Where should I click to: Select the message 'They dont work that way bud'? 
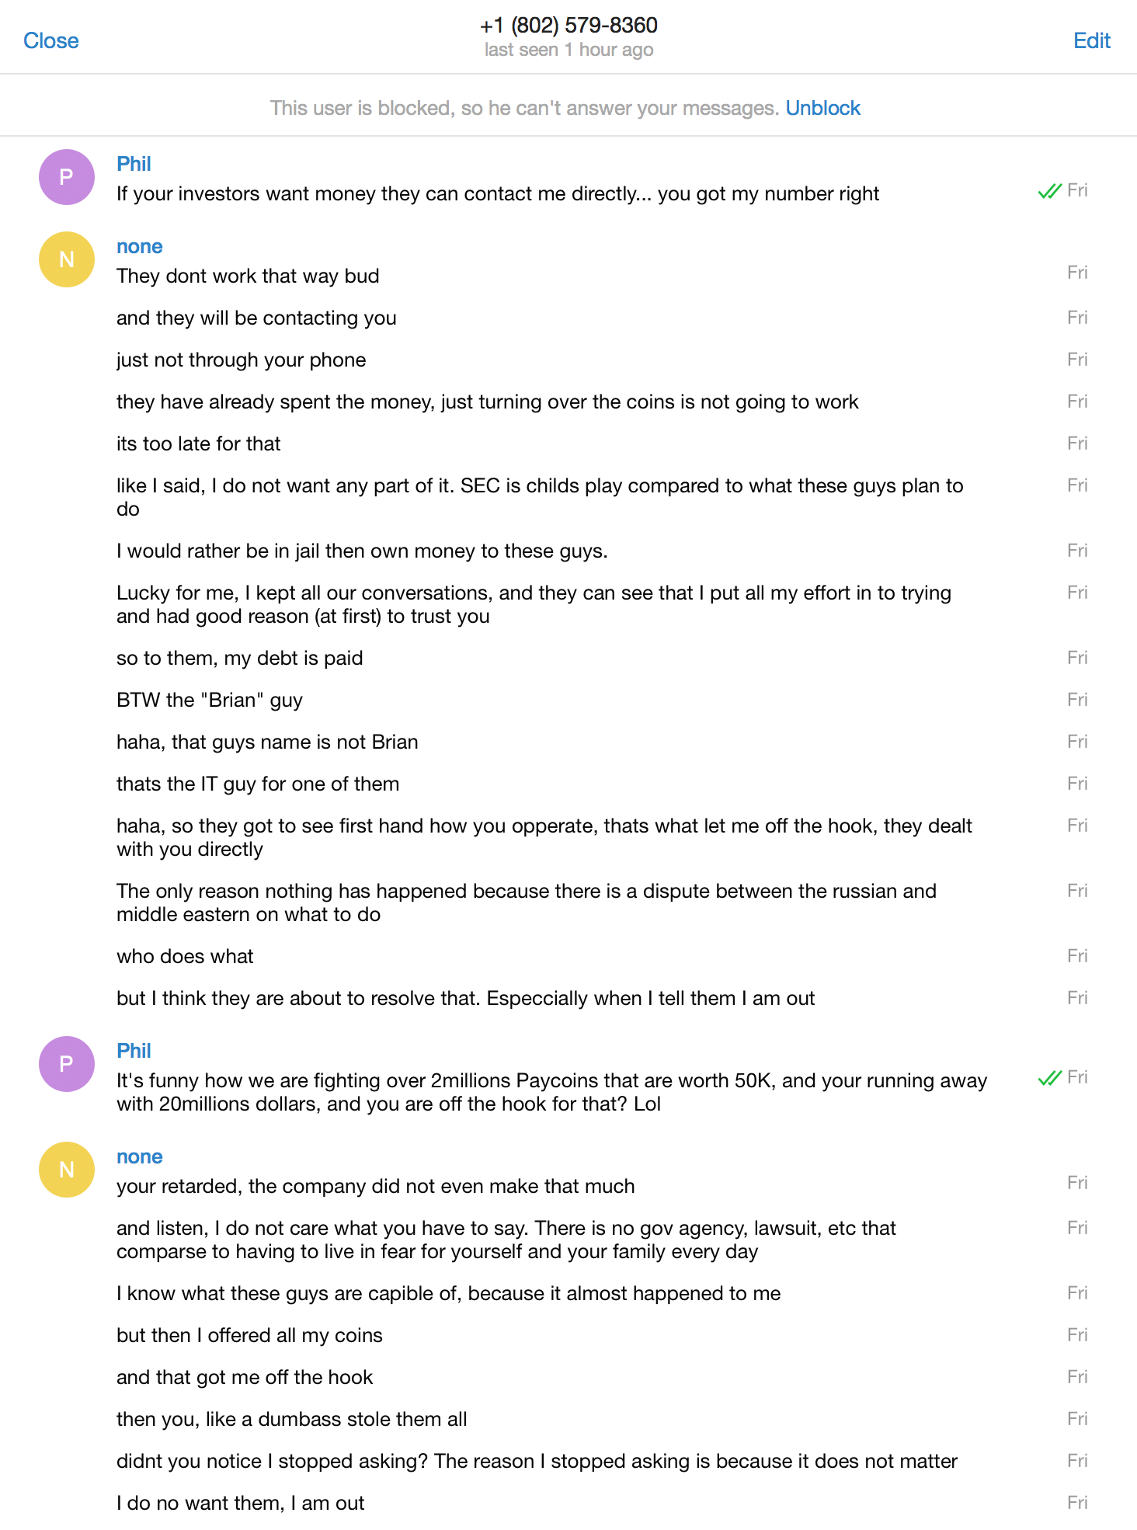click(248, 276)
